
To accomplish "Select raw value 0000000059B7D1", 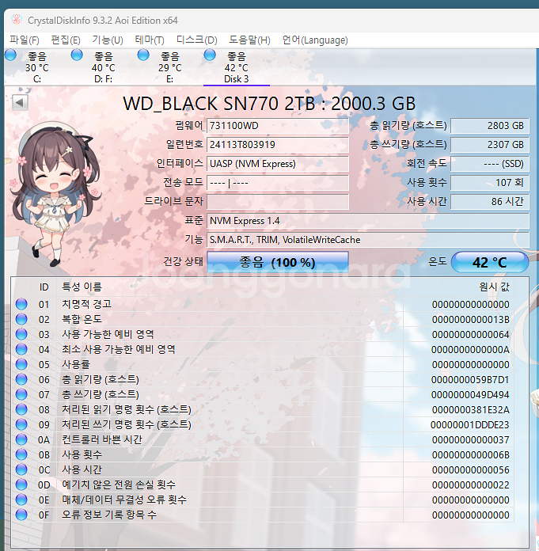I will click(470, 379).
